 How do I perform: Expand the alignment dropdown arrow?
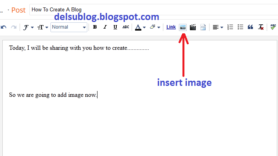(x=222, y=27)
